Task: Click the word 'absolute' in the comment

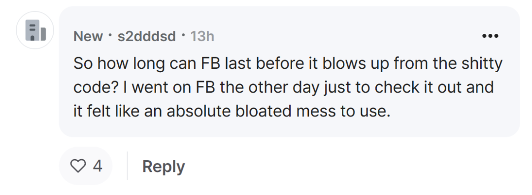Action: 199,111
